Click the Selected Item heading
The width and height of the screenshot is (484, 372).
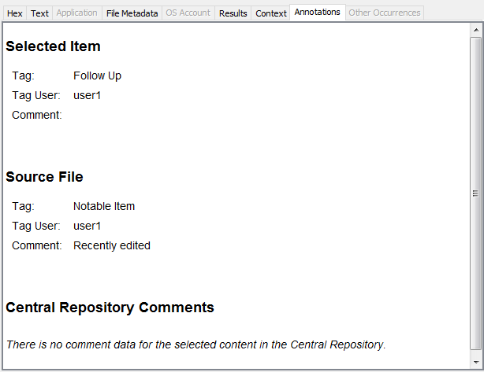54,46
